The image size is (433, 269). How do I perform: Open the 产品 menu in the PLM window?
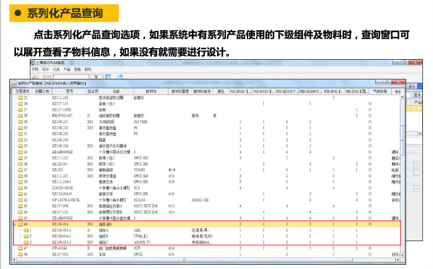point(67,69)
